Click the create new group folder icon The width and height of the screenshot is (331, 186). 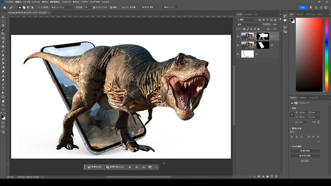coord(268,176)
